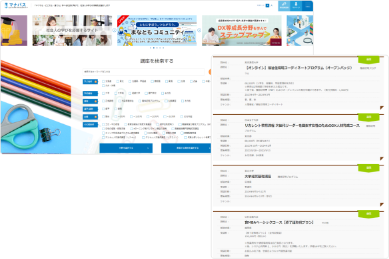Enable the 無料 price checkbox
Image resolution: width=389 pixels, height=259 pixels.
click(103, 116)
